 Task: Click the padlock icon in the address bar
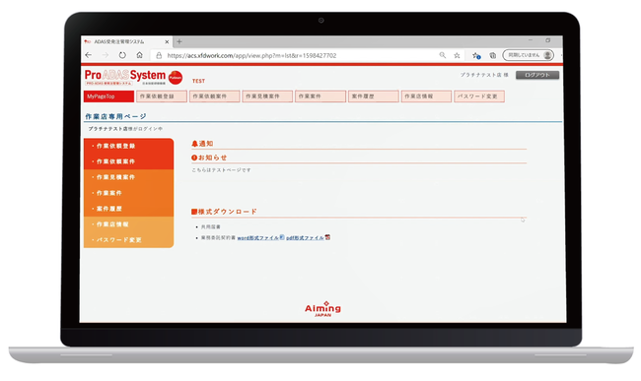point(159,55)
